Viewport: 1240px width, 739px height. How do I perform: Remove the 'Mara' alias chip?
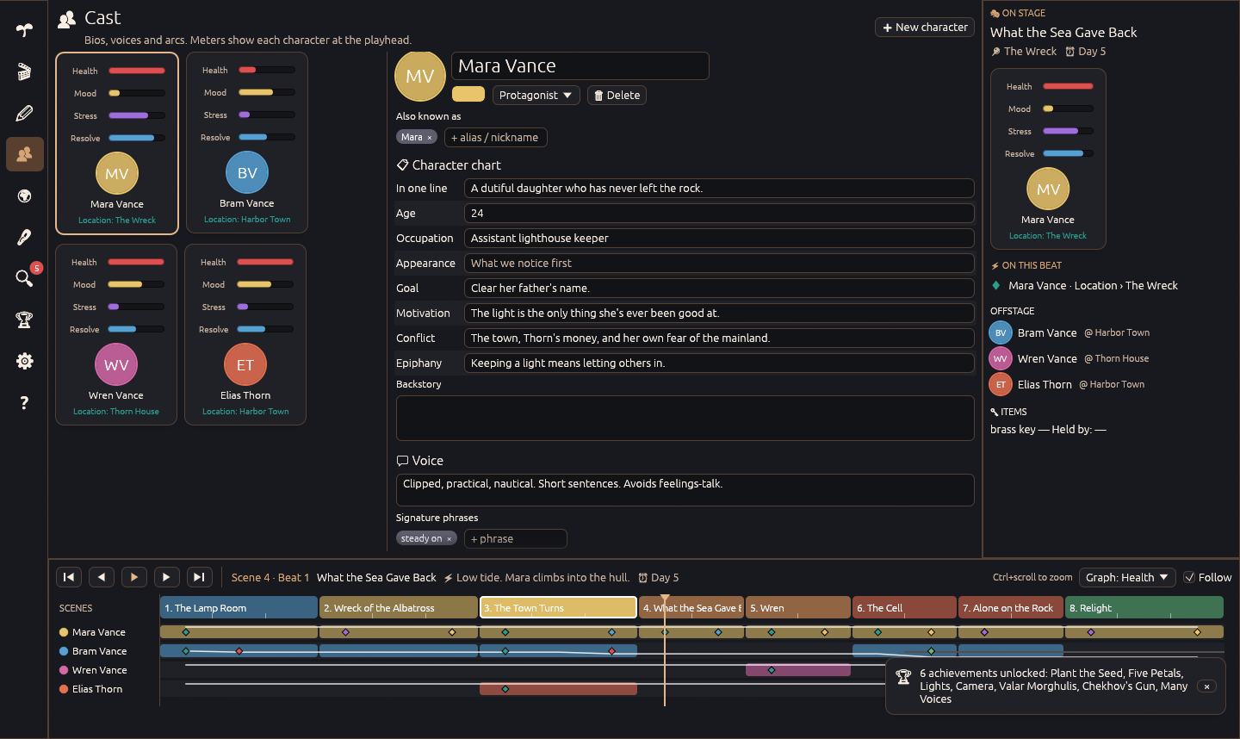[x=430, y=138]
